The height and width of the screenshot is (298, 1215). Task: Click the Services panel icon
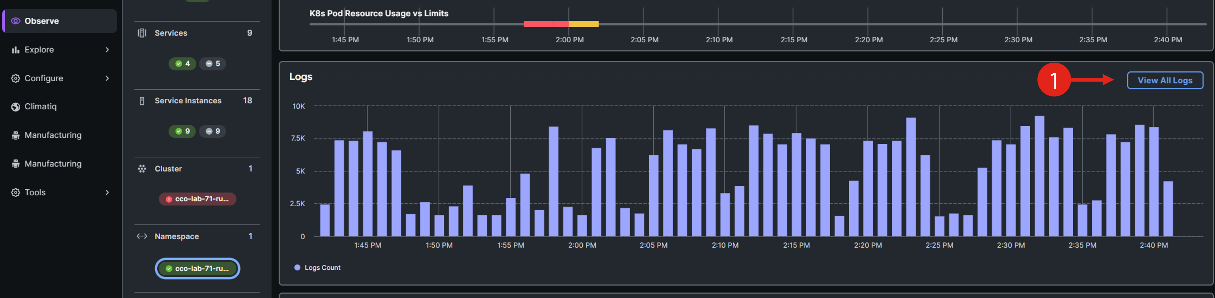click(141, 33)
